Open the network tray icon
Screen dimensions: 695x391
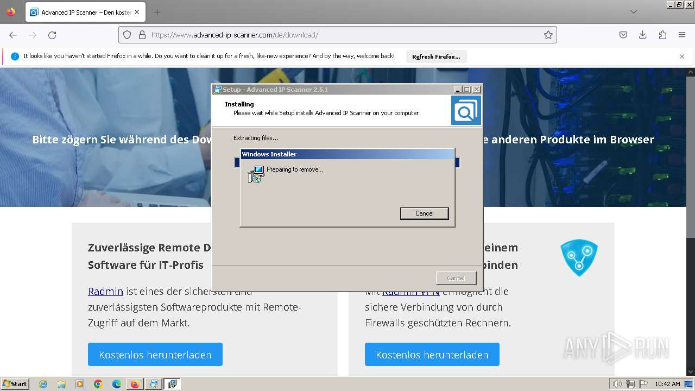point(630,384)
